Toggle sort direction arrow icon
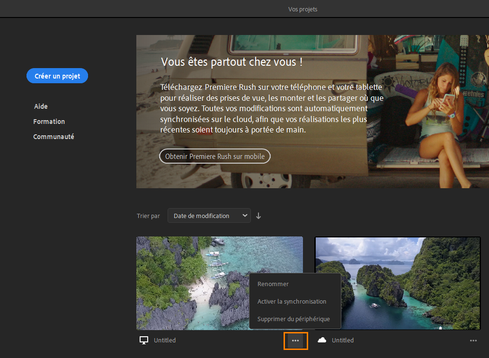This screenshot has width=489, height=358. tap(258, 216)
